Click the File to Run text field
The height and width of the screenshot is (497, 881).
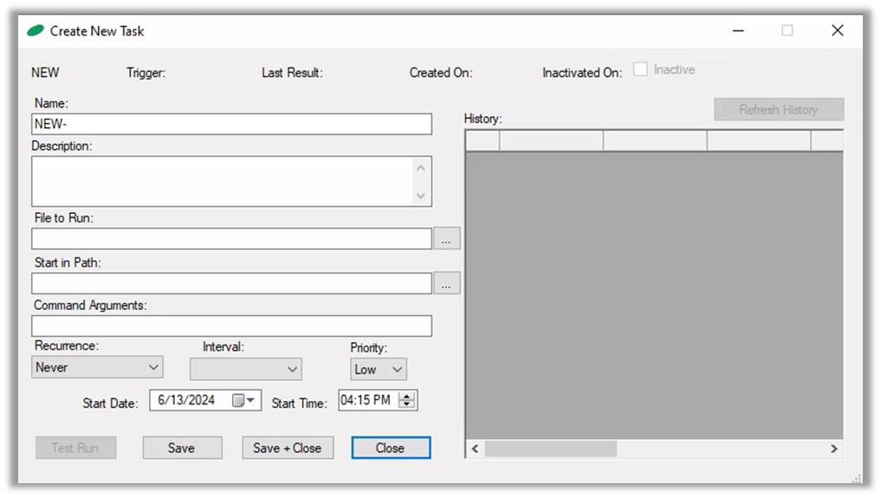pyautogui.click(x=231, y=239)
